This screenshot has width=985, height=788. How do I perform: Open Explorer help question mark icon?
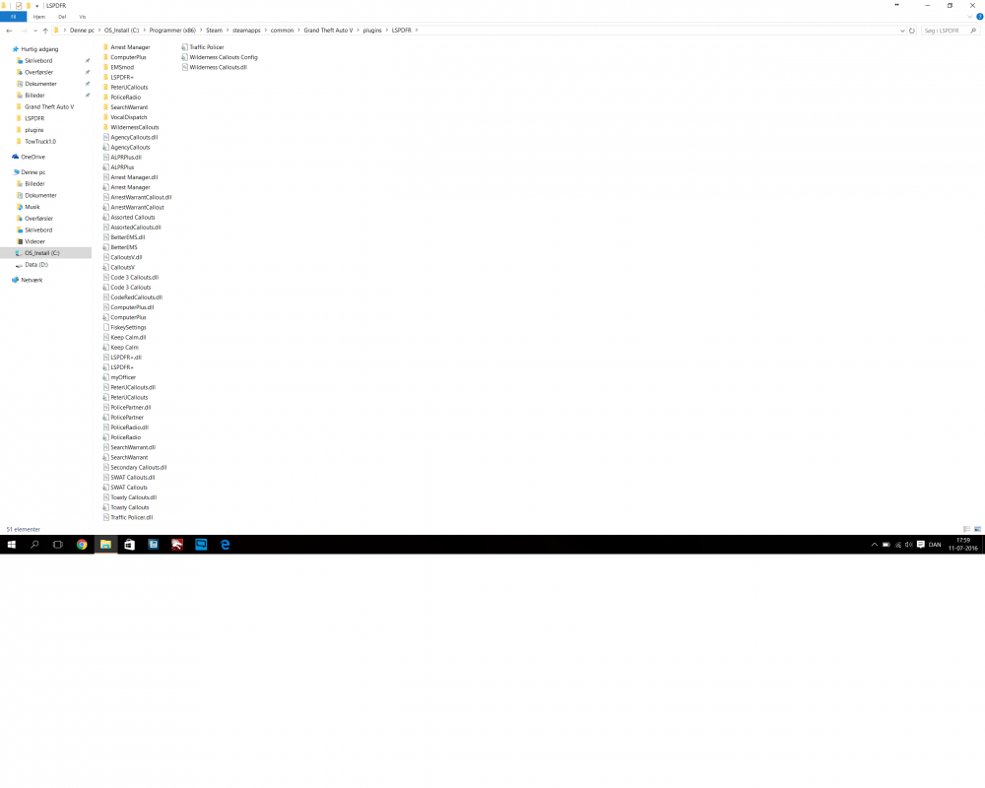[x=979, y=17]
